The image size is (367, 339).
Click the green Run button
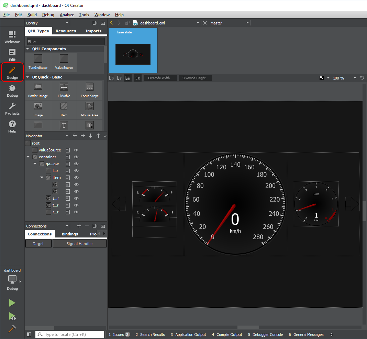click(12, 303)
